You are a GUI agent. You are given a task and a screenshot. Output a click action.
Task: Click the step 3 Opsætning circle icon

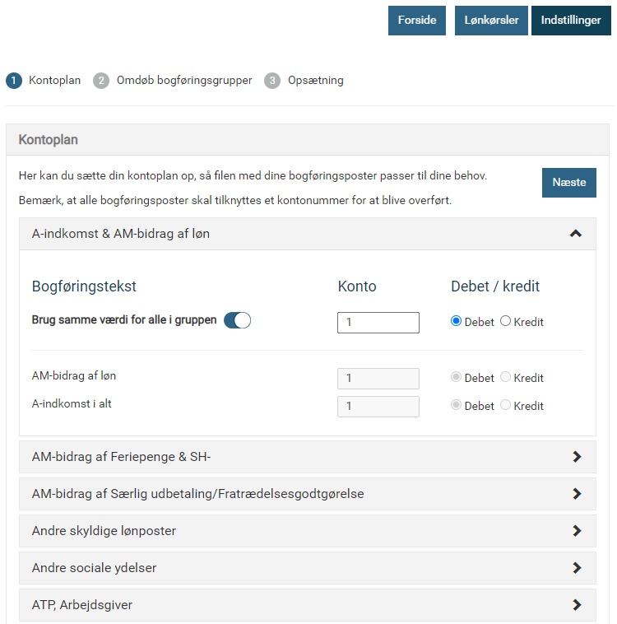click(x=272, y=81)
